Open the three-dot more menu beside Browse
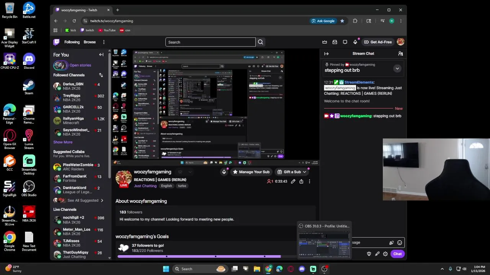490x275 pixels. [104, 42]
